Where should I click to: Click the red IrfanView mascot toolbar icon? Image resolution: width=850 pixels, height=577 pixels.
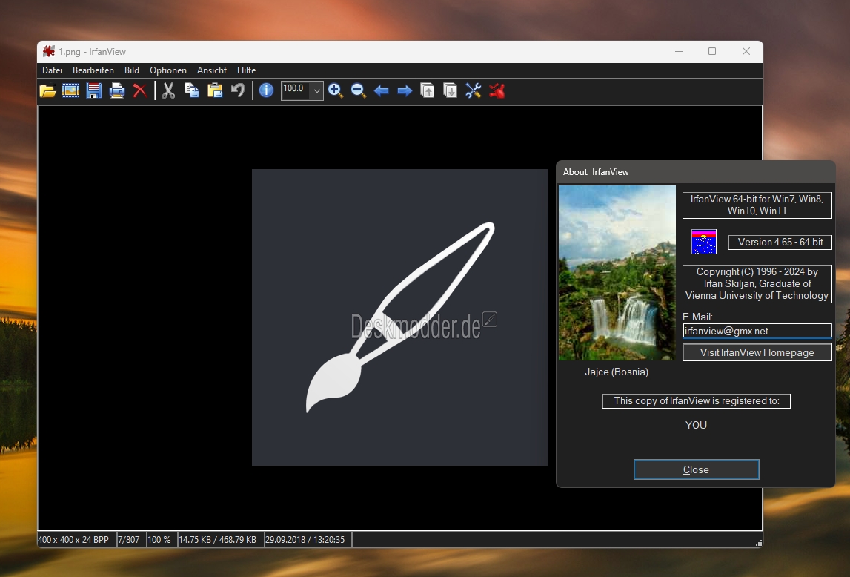click(497, 90)
